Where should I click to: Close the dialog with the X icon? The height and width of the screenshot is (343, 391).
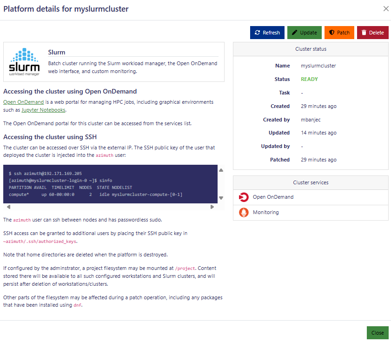pos(386,9)
